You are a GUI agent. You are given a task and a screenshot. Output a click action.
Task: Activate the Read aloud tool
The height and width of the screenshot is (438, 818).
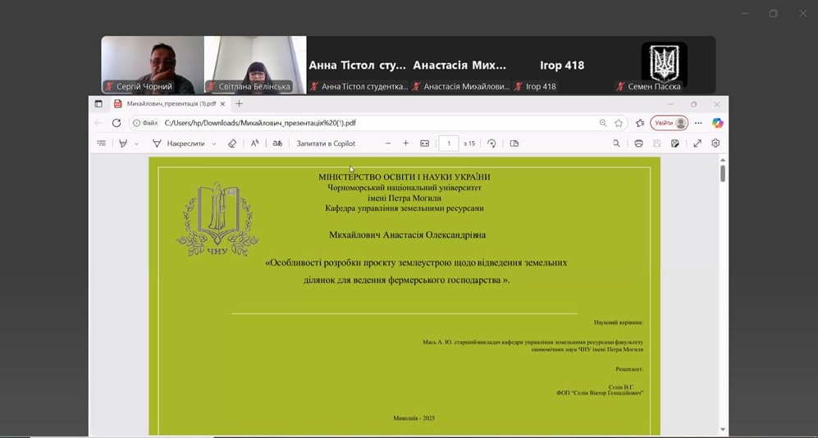click(254, 144)
